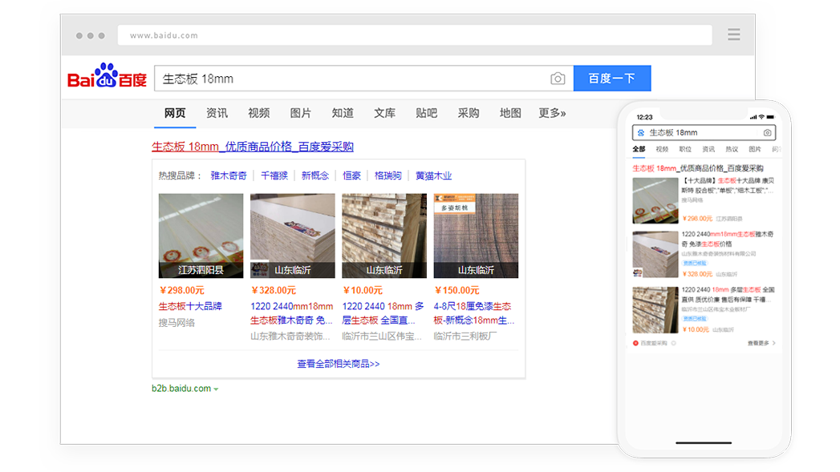
Task: Open the 知道 tab
Action: click(x=343, y=113)
